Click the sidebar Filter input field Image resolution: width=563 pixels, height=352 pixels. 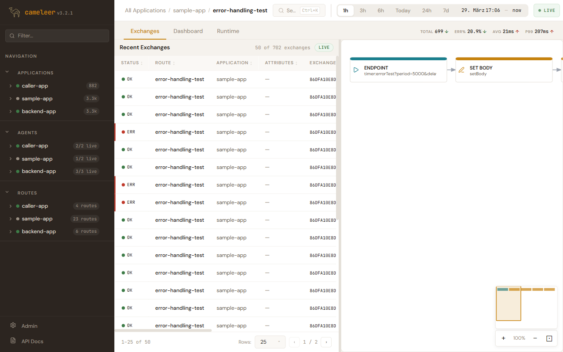(62, 36)
